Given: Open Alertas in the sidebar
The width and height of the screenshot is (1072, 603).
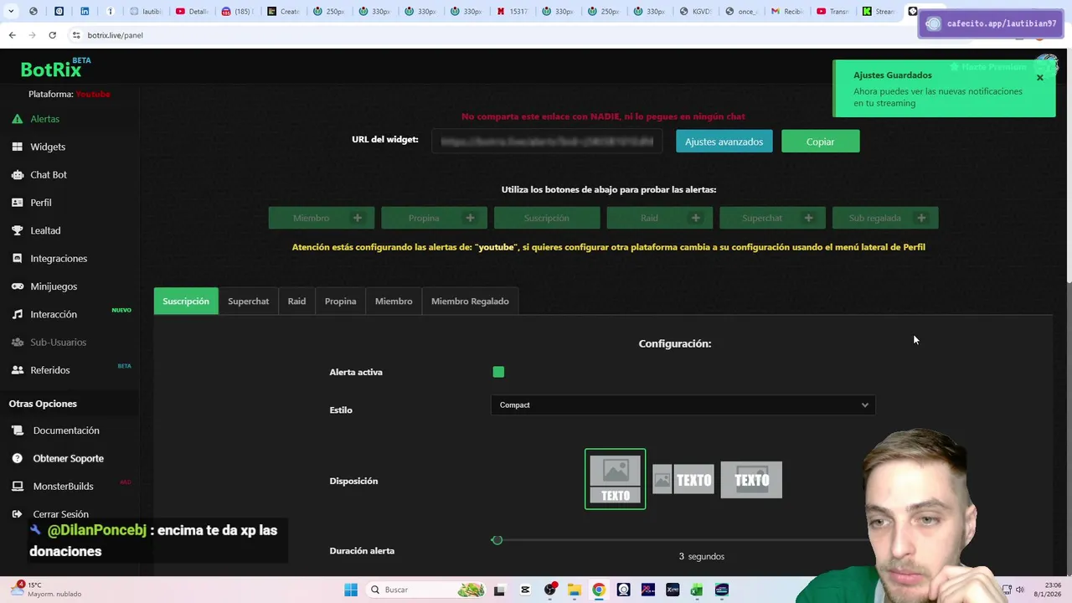Looking at the screenshot, I should 44,119.
